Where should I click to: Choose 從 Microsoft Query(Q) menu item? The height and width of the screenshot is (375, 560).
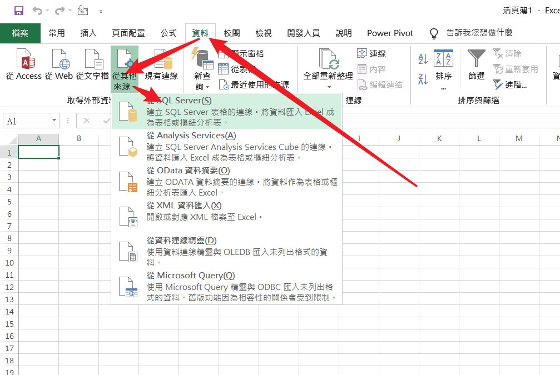point(227,286)
